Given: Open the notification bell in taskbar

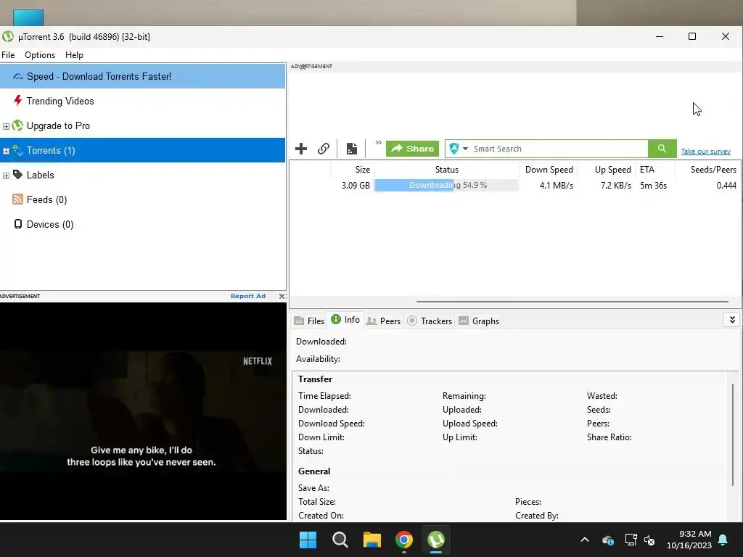Looking at the screenshot, I should coord(723,540).
